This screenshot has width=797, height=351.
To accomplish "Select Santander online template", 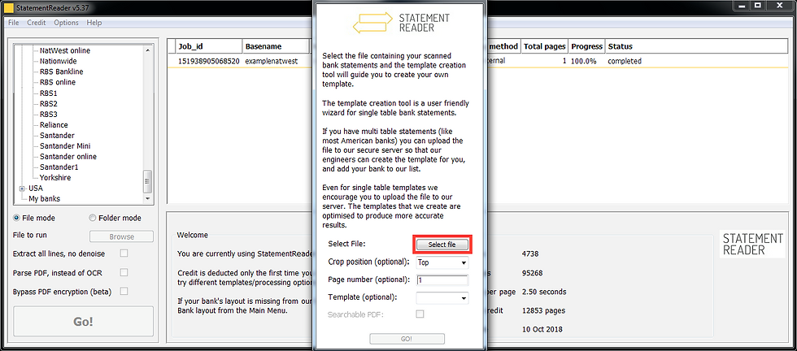I will (x=68, y=157).
